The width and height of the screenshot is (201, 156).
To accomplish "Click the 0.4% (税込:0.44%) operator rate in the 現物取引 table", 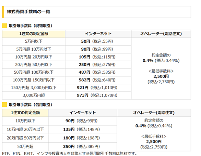I will click(161, 61).
